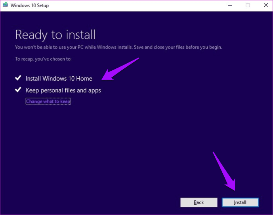The image size is (273, 215).
Task: Click the 'Windows 10 Setup' window title text
Action: pos(30,6)
